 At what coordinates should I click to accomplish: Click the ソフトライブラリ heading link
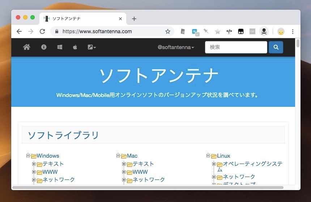pos(63,135)
